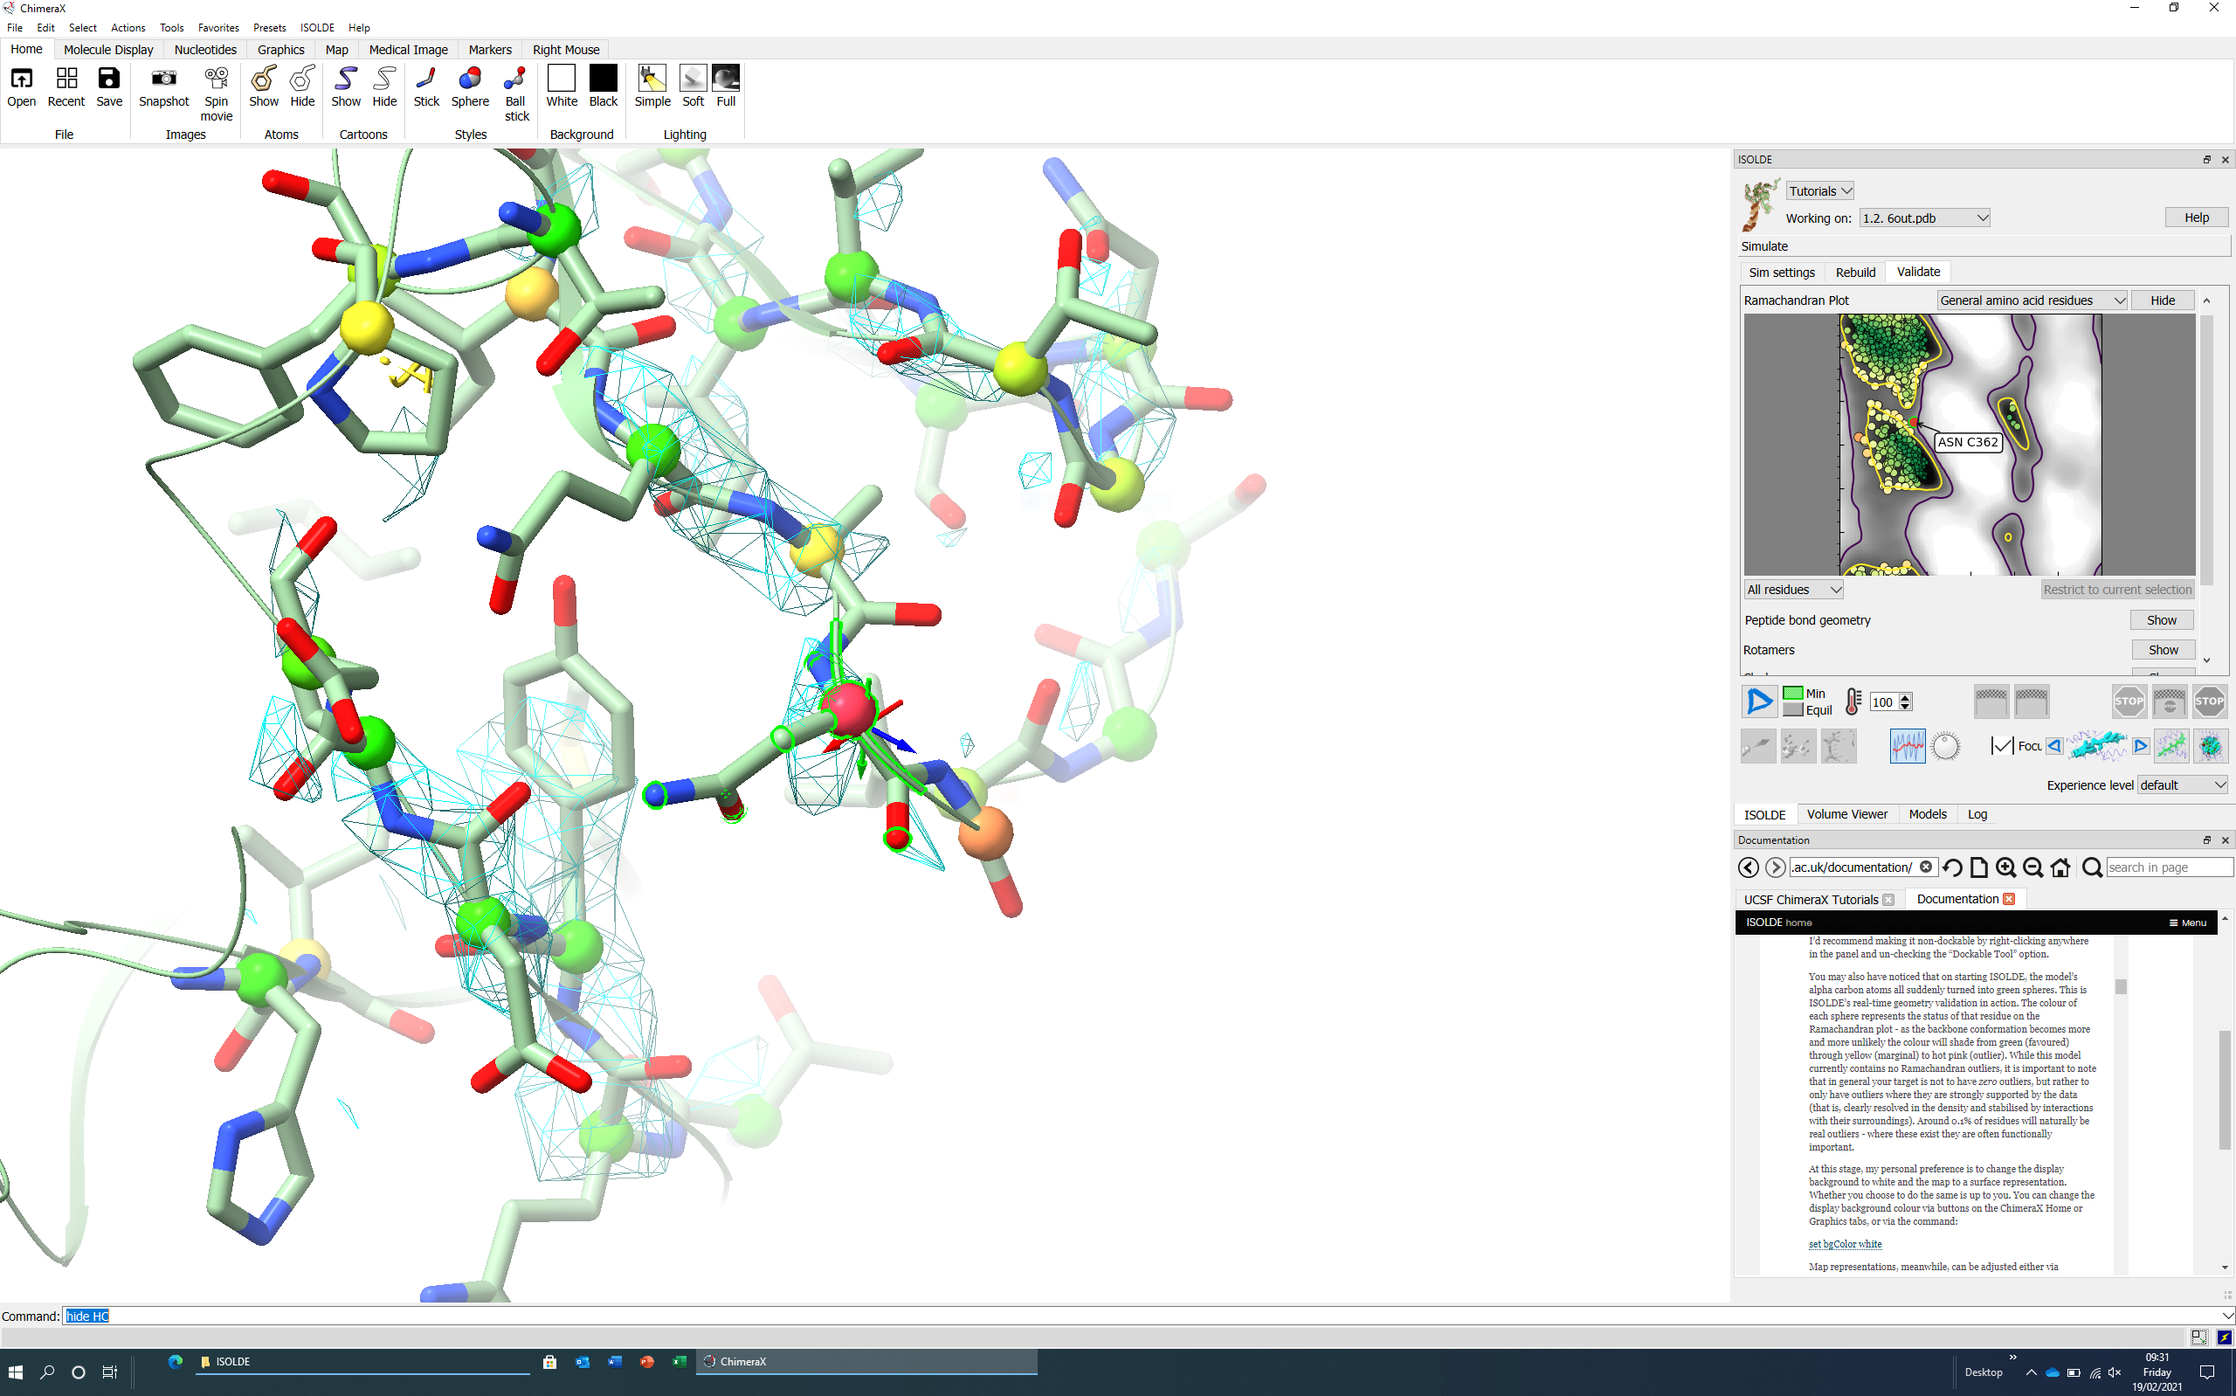2236x1396 pixels.
Task: Click the Sphere style icon
Action: 470,80
